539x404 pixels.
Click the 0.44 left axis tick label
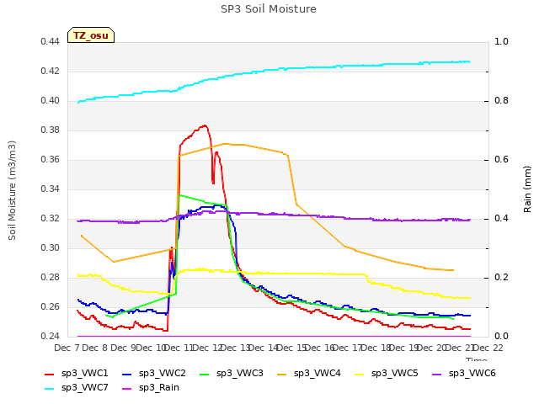(50, 41)
